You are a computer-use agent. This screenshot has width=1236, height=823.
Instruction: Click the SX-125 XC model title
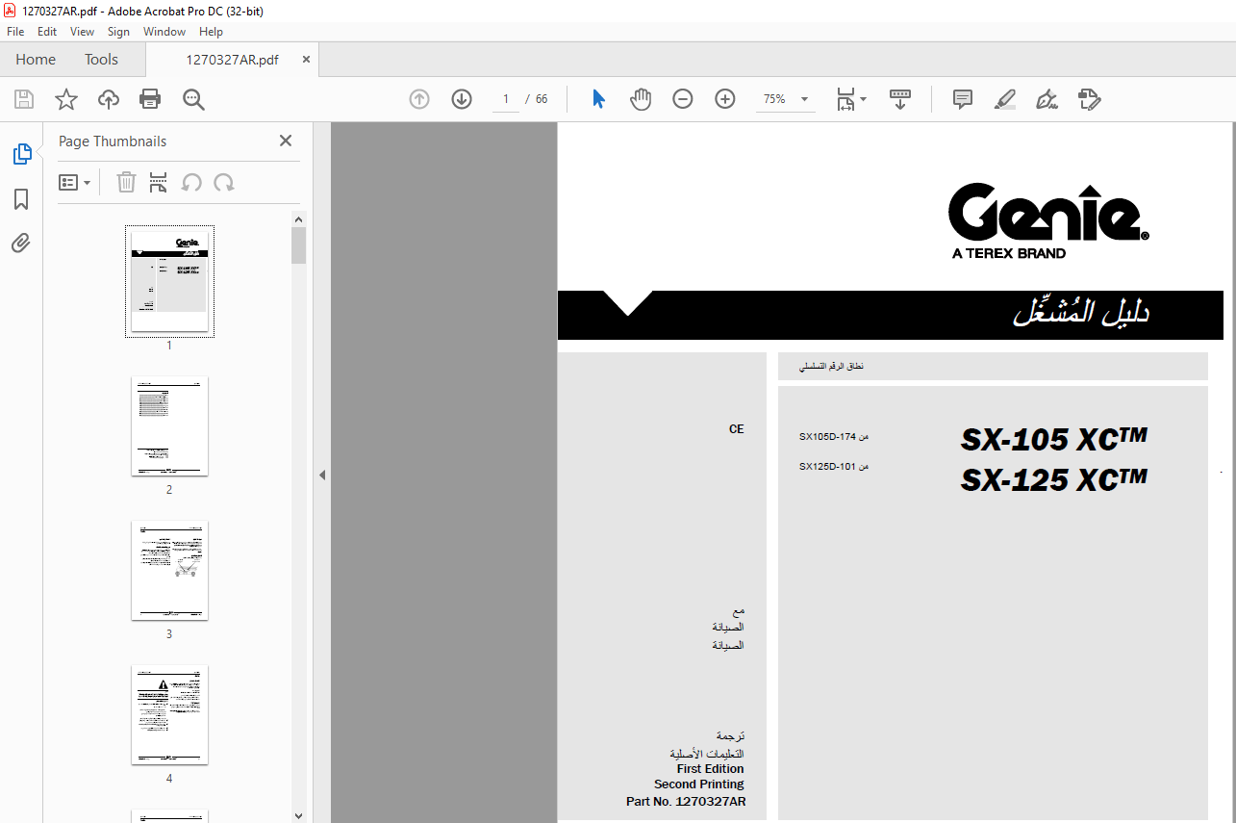[1053, 478]
